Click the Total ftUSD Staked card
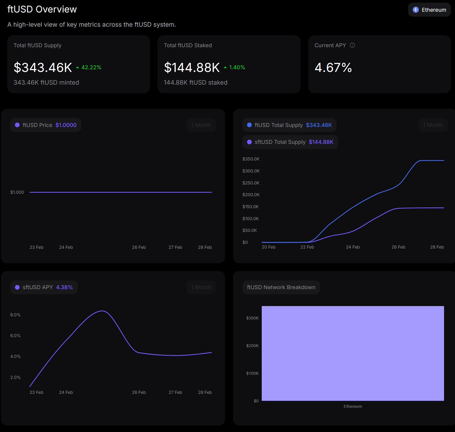455x432 pixels. click(229, 64)
